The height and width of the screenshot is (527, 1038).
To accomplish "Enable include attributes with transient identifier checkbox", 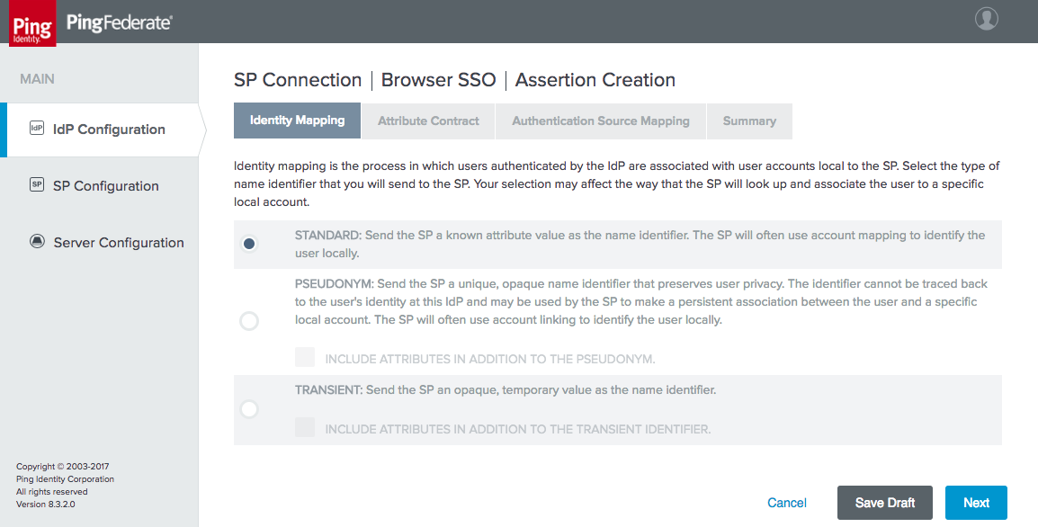I will click(x=305, y=427).
